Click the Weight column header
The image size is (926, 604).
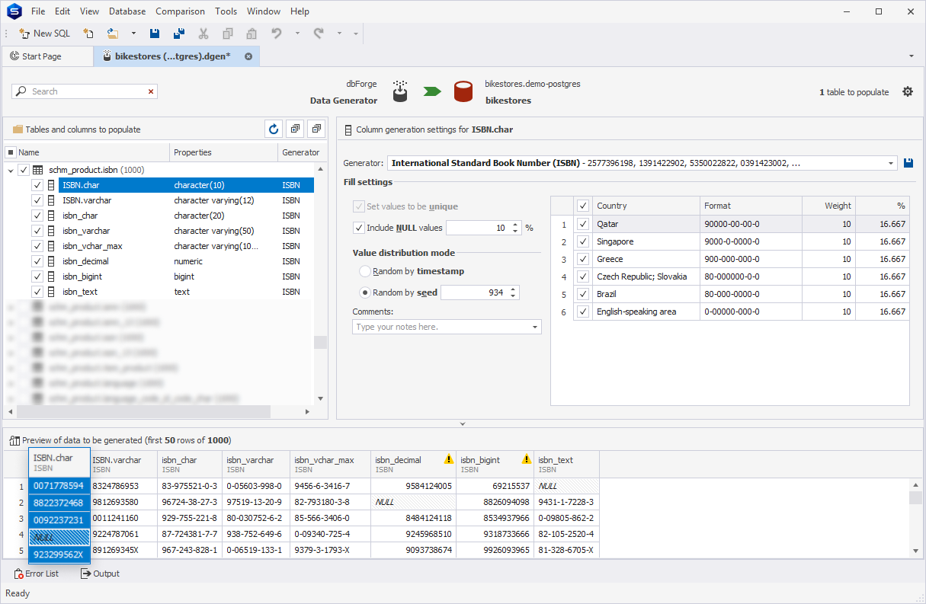(828, 206)
